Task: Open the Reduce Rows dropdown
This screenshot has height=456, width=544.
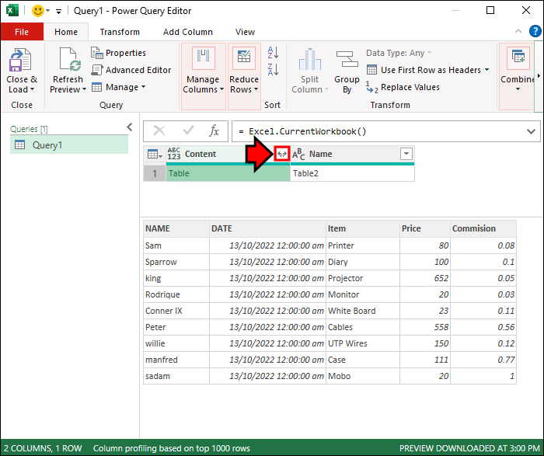Action: [244, 84]
